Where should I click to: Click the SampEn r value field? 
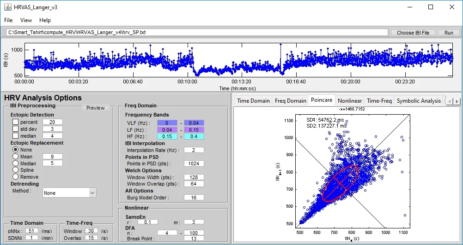click(148, 222)
